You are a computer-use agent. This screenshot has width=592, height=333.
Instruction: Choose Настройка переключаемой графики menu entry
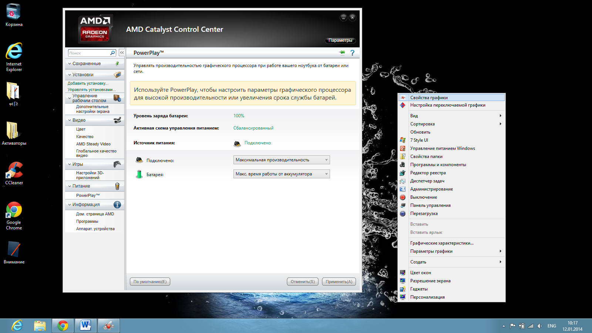[451, 105]
